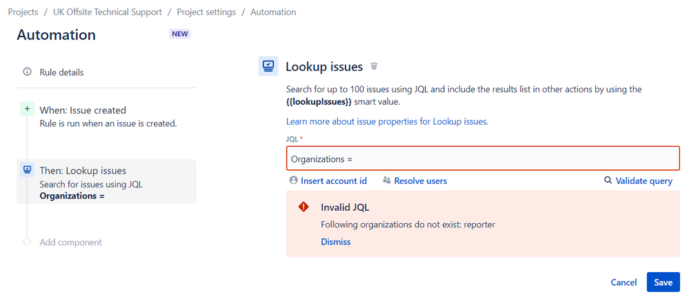Click the Automation breadcrumb
This screenshot has width=689, height=301.
[273, 12]
